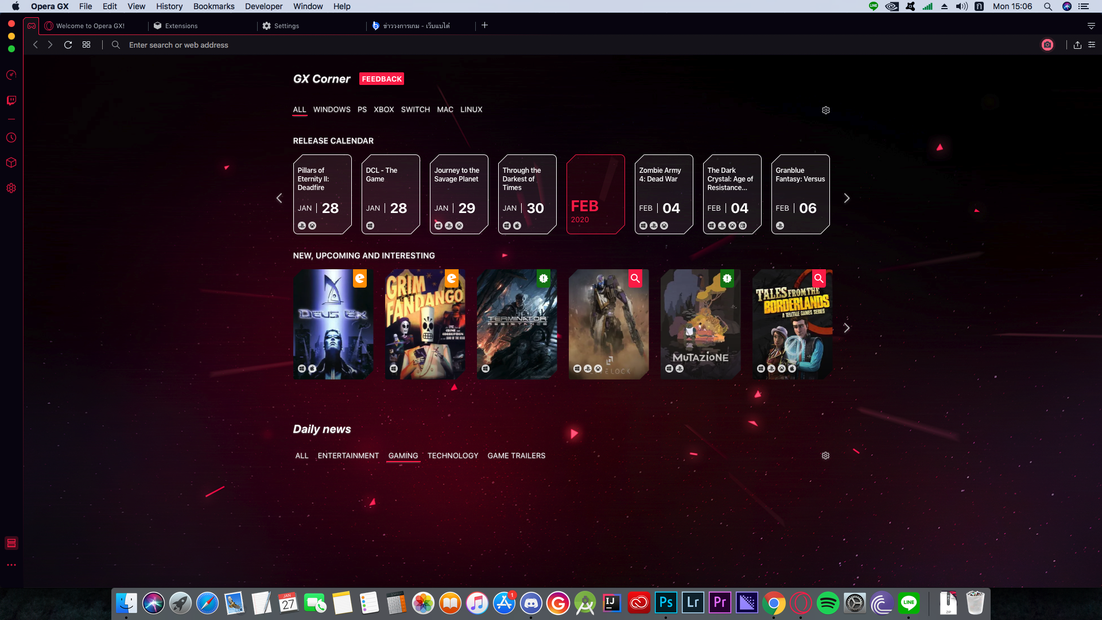Open Twitch panel in sidebar
The height and width of the screenshot is (620, 1102).
11,100
